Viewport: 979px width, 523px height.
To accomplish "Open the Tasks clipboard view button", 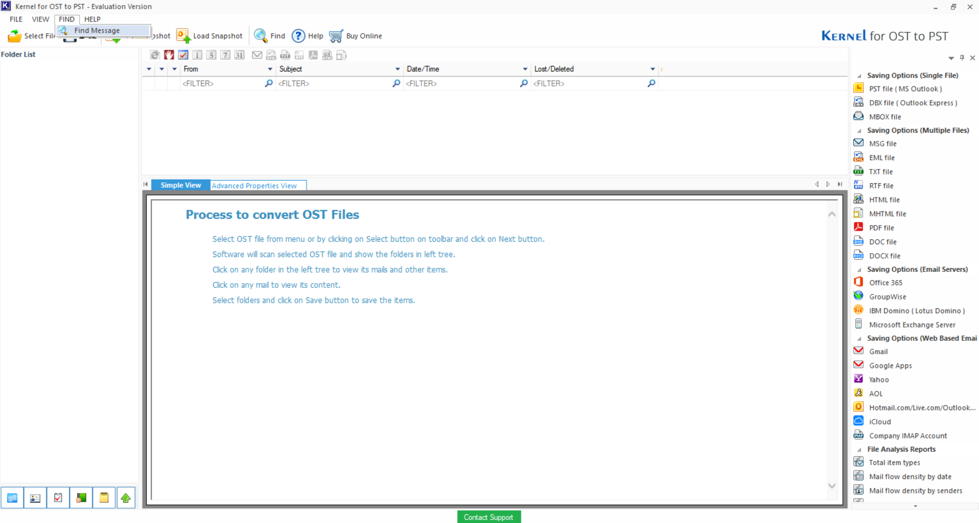I will click(58, 498).
